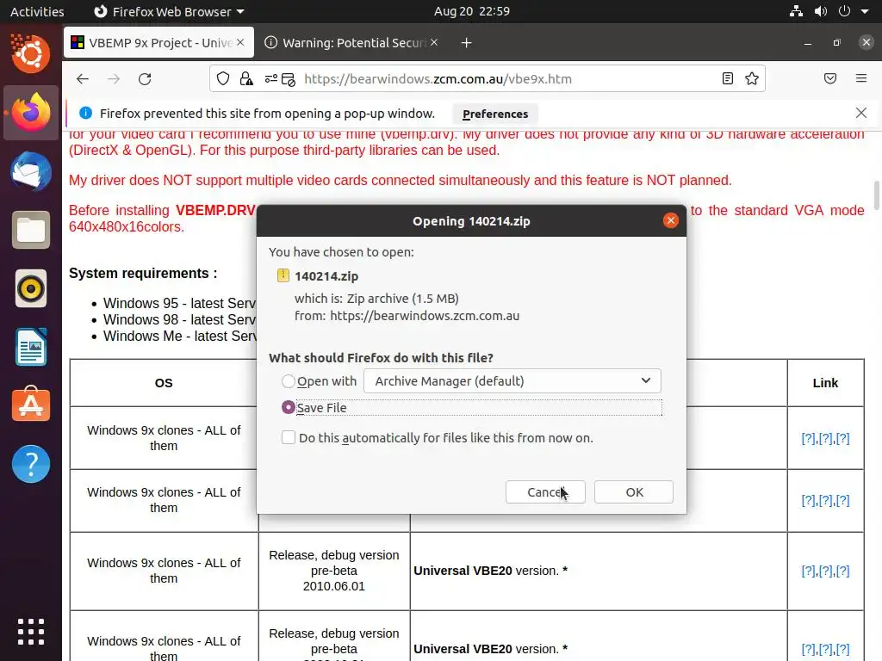
Task: Click the padlock site security icon
Action: point(246,78)
